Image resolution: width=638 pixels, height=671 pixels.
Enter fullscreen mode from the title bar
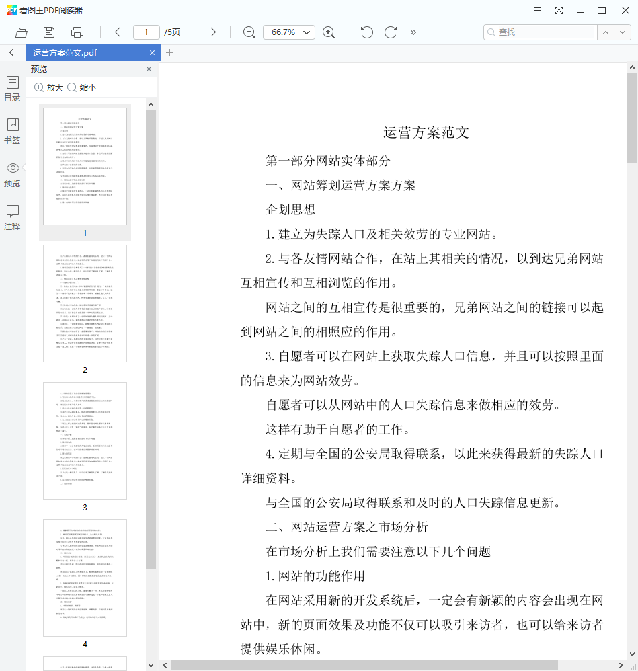coord(559,11)
